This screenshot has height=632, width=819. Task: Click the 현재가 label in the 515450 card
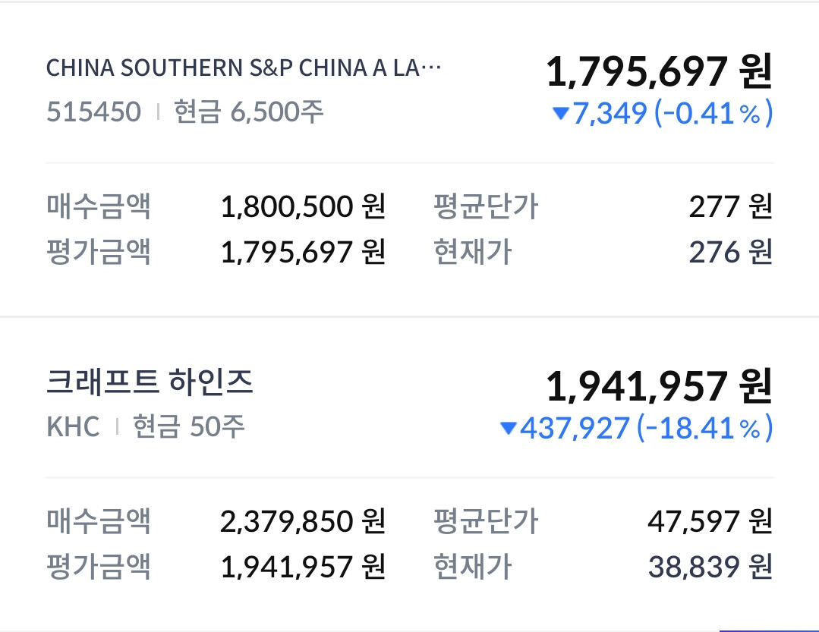(x=472, y=252)
